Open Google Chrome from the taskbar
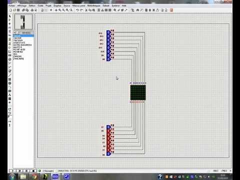This screenshot has width=240, height=180. point(34,176)
